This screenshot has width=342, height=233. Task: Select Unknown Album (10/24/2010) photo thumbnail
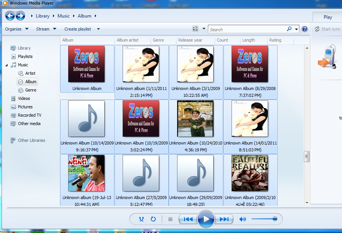195,119
